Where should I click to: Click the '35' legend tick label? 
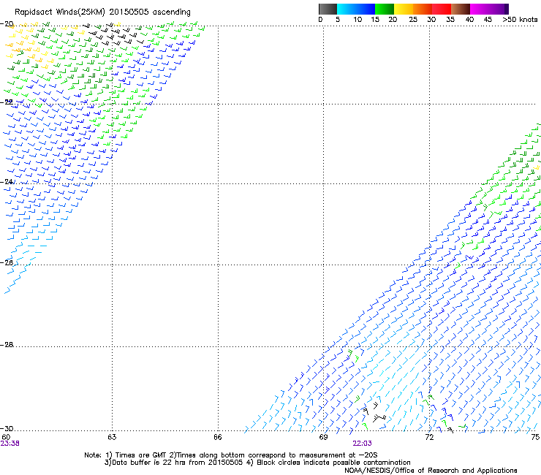point(450,20)
